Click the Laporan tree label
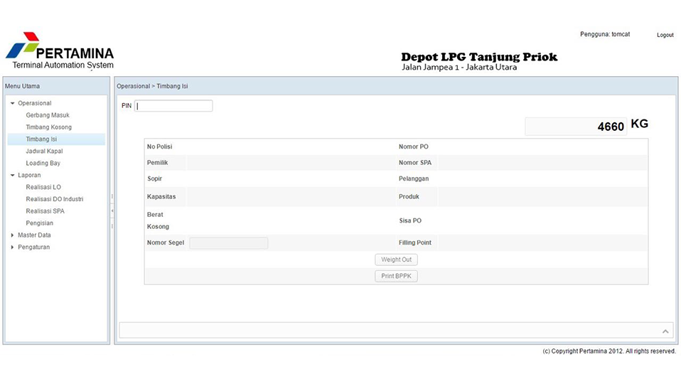This screenshot has height=384, width=681. tap(29, 176)
